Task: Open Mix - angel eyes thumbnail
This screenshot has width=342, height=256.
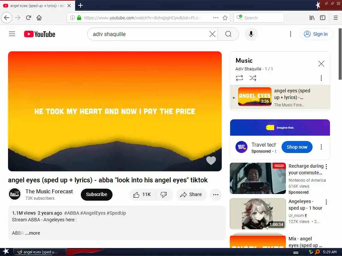Action: (258, 241)
